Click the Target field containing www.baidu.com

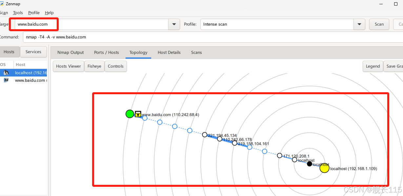point(91,24)
